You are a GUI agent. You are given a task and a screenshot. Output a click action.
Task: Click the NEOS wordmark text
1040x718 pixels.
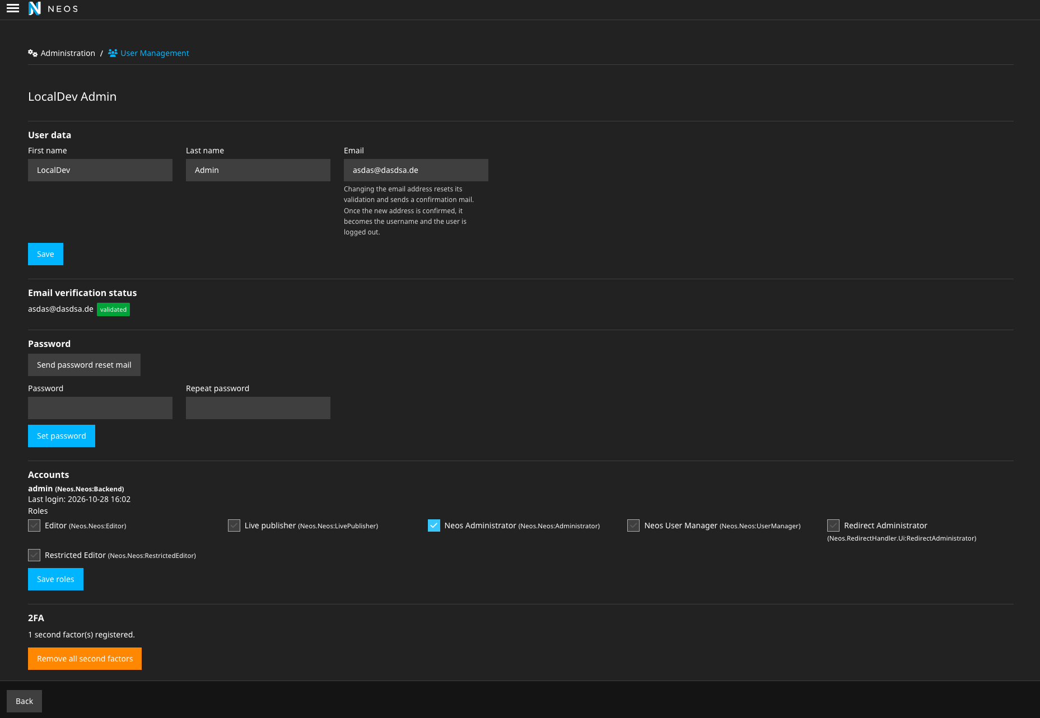(x=63, y=9)
